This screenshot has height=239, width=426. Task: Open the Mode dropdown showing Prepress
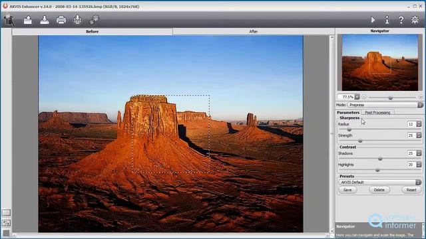pyautogui.click(x=385, y=105)
